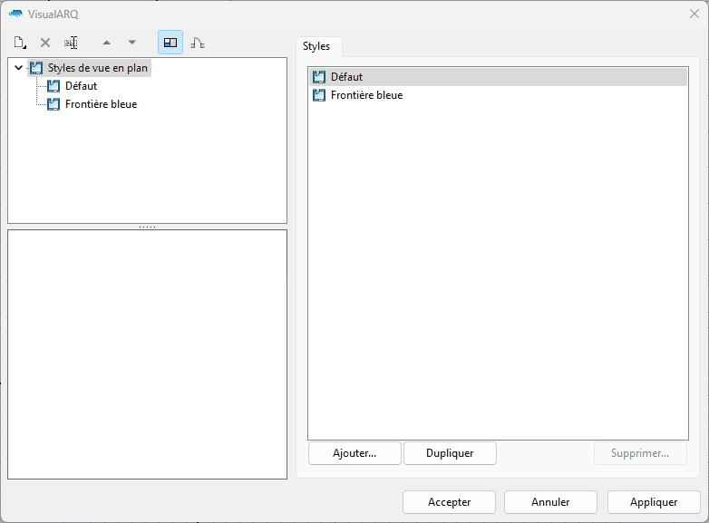
Task: Toggle the preview panel layout icon
Action: coord(170,43)
